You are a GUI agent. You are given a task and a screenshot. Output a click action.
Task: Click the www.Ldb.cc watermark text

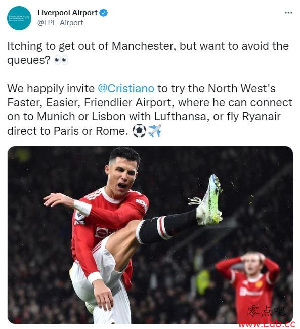[x=267, y=324]
